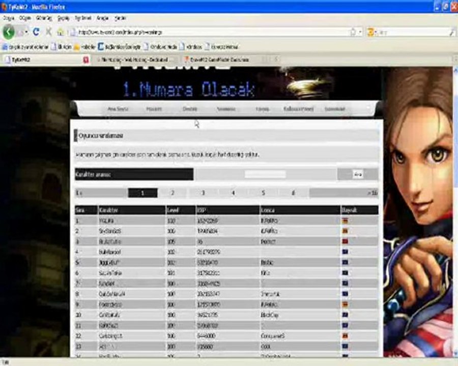This screenshot has height=366, width=458.
Task: Bookmark this page using the address bar star
Action: [x=353, y=32]
